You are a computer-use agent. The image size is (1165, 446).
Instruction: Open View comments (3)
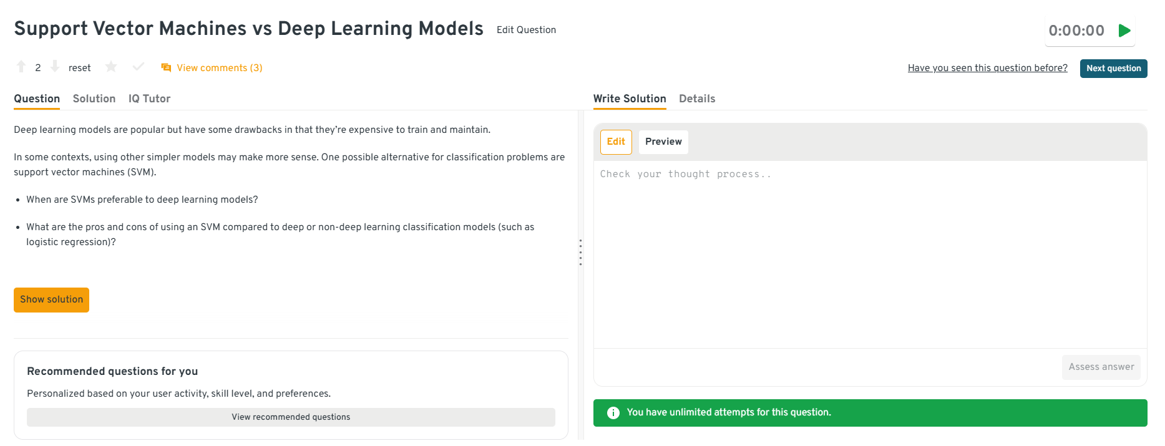pyautogui.click(x=219, y=68)
